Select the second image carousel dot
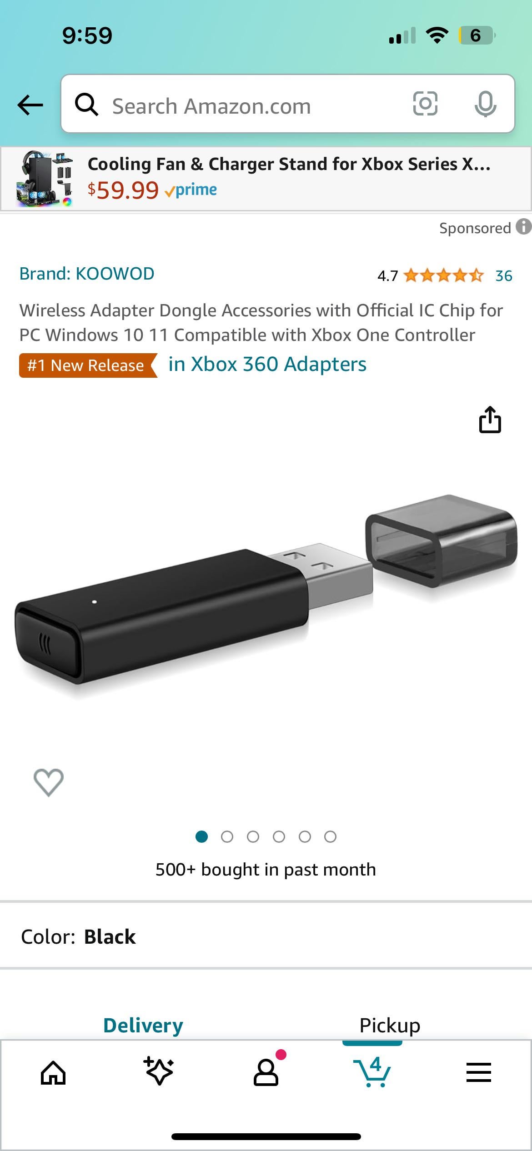Image resolution: width=532 pixels, height=1151 pixels. [227, 837]
